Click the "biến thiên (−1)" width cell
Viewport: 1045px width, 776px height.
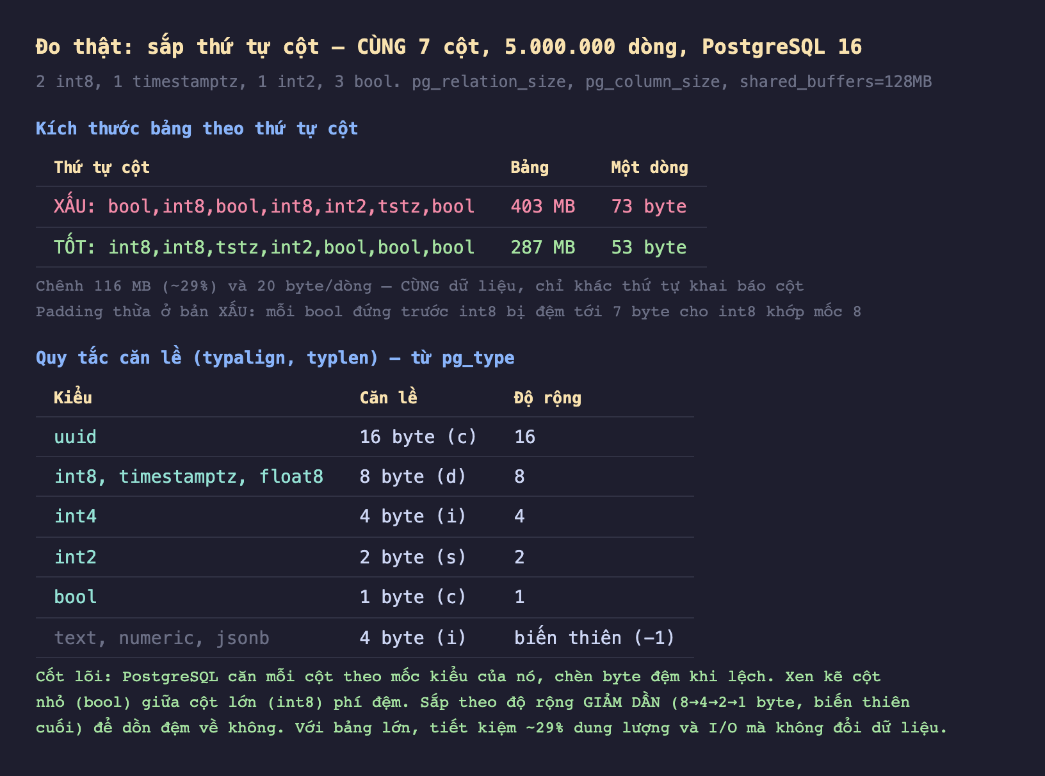pyautogui.click(x=594, y=638)
